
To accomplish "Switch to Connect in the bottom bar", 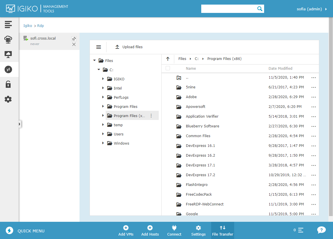I will coord(174,230).
